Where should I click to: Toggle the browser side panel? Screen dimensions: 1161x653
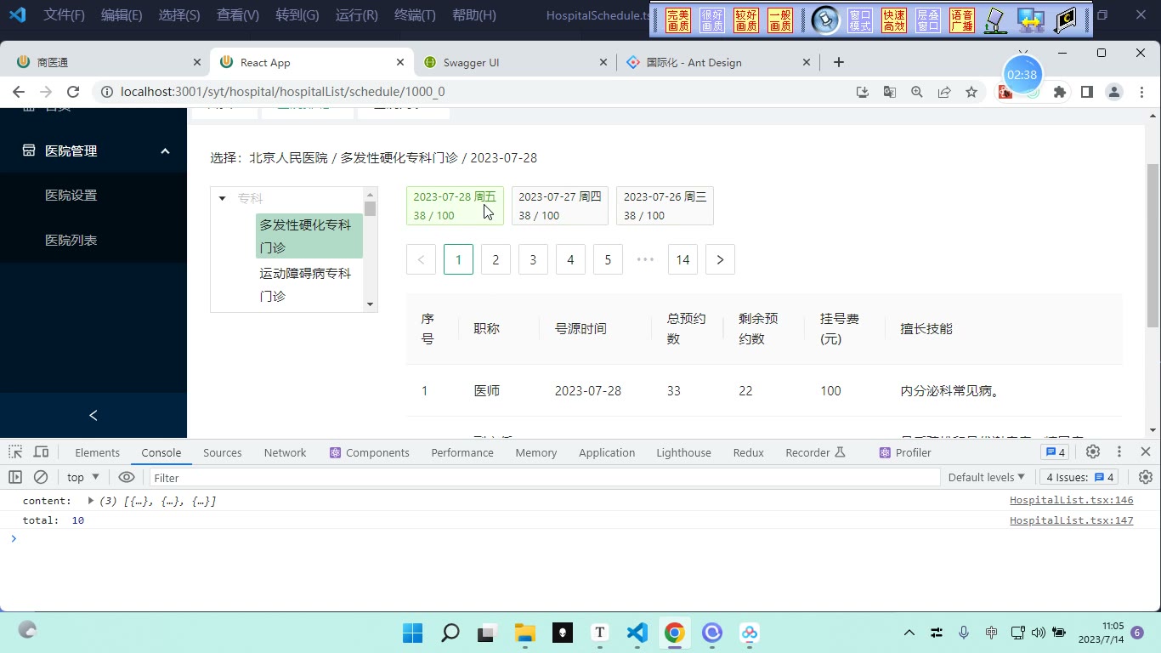(x=1087, y=92)
